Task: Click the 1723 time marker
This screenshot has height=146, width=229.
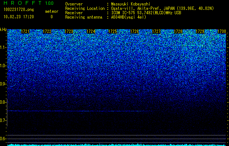Action: tap(69, 31)
